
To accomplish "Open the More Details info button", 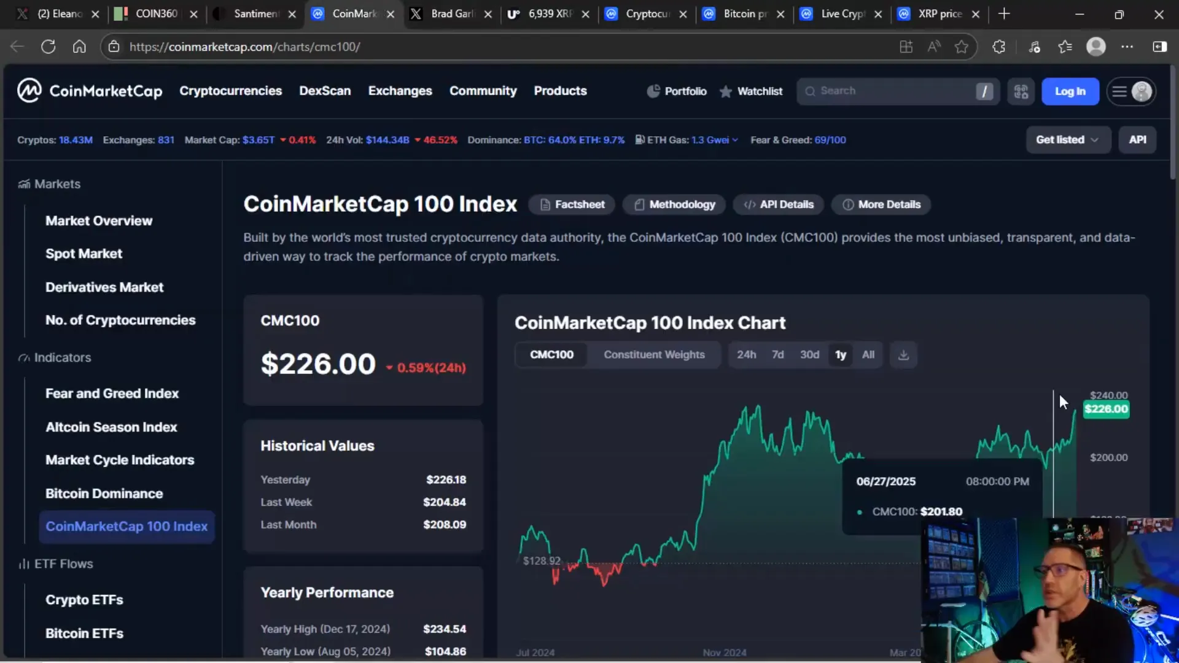I will tap(881, 204).
